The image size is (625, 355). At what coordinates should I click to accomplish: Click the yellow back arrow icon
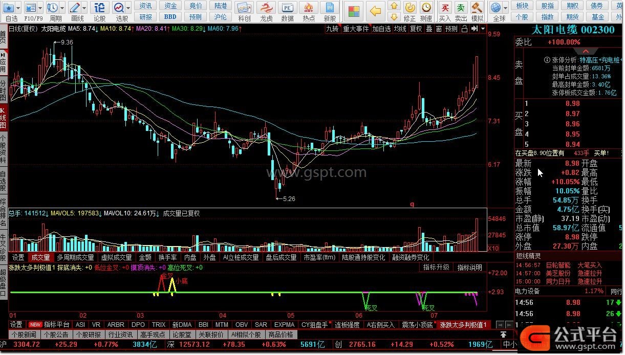[376, 11]
